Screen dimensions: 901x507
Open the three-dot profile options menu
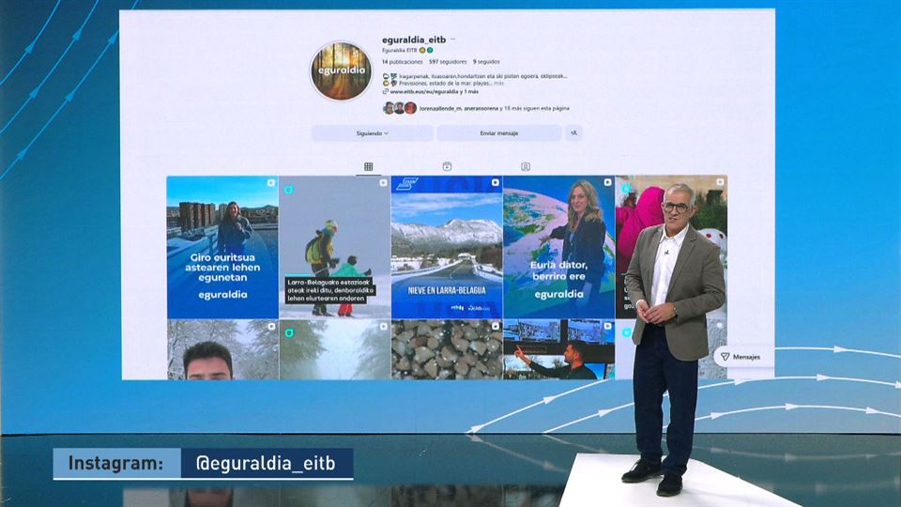coord(452,39)
